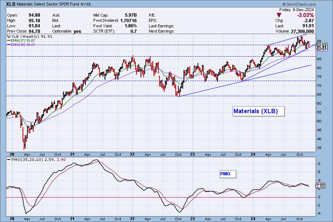
Task: Click the bar icon before XLB (Weekly) legend
Action: 9,36
